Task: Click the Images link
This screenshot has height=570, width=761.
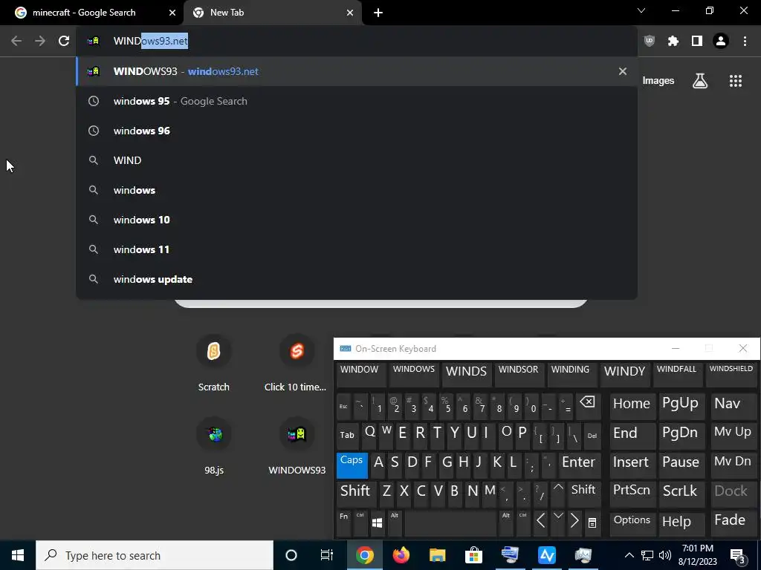Action: [x=658, y=81]
